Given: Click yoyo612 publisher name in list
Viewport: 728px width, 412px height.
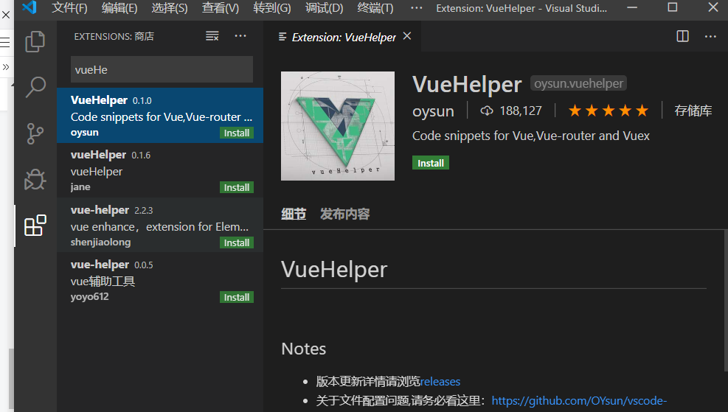Looking at the screenshot, I should 89,297.
